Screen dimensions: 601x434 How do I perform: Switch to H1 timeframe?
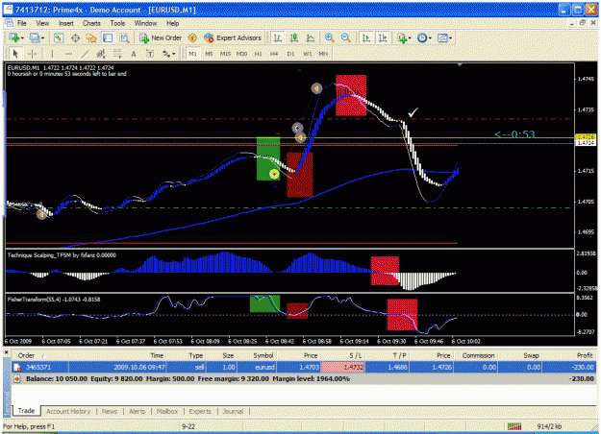[x=259, y=54]
